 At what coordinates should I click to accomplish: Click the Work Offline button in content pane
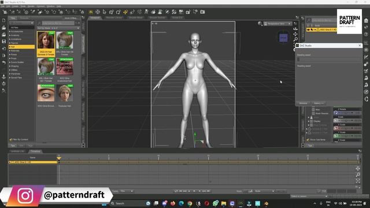pos(71,18)
